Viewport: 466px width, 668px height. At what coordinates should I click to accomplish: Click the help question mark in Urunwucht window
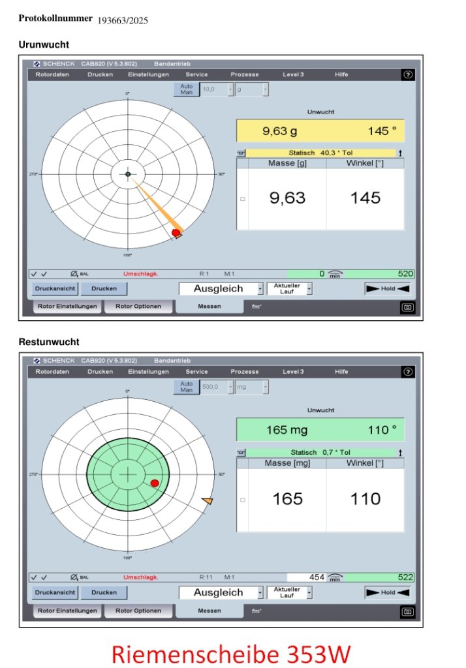click(x=408, y=75)
